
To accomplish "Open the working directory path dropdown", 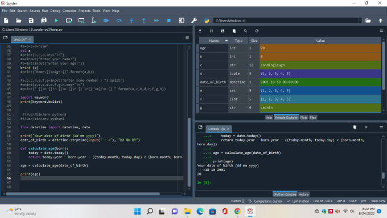I will [x=360, y=20].
